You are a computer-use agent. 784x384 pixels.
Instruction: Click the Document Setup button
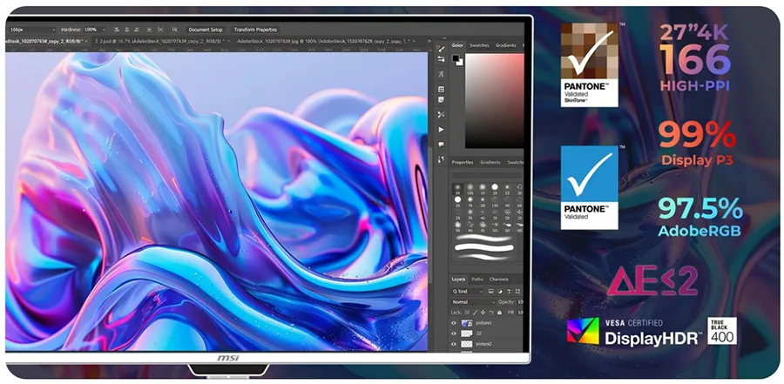coord(206,30)
